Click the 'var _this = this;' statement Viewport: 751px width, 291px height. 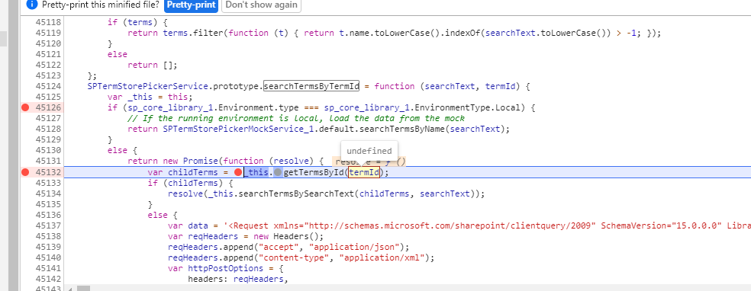(150, 97)
